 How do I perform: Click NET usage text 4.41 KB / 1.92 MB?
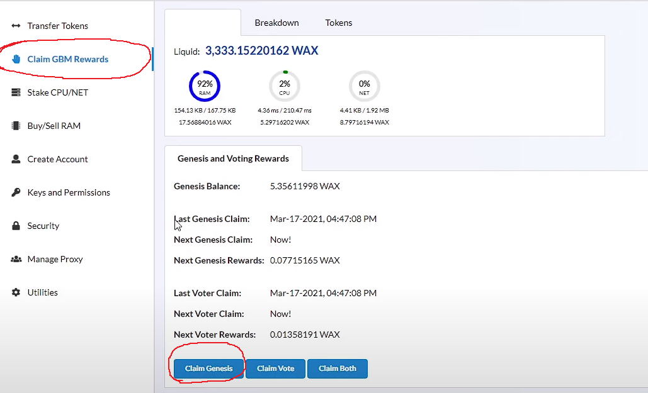click(364, 110)
